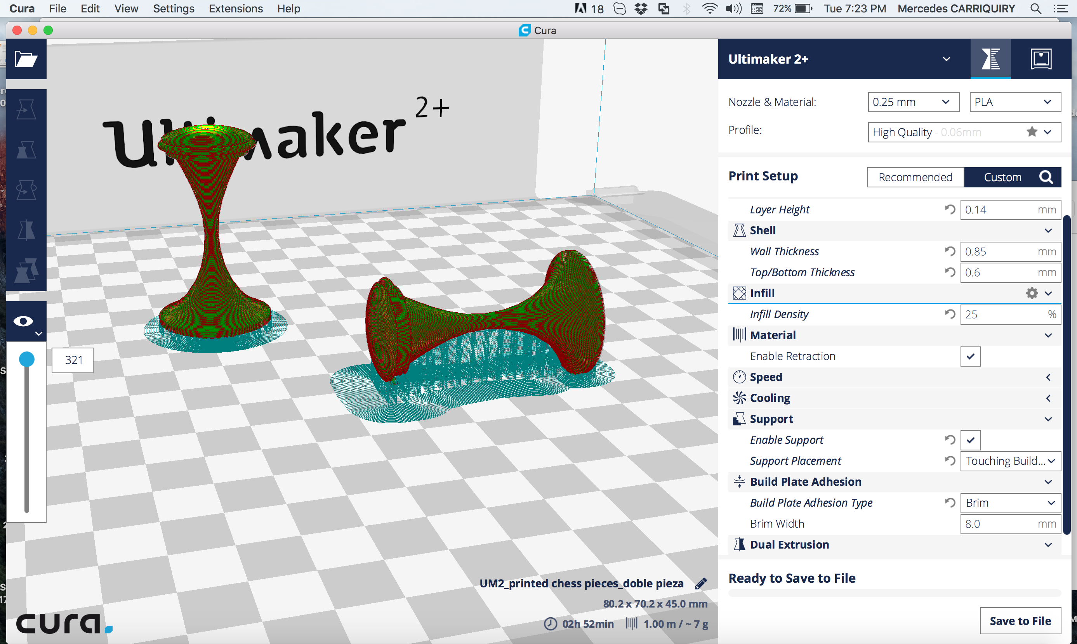Reset Wall Thickness to default value
Viewport: 1077px width, 644px height.
tap(950, 251)
